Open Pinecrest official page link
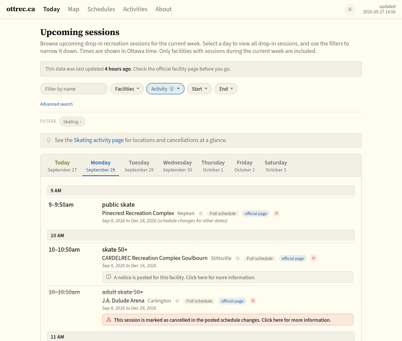This screenshot has height=341, width=402. coord(256,213)
